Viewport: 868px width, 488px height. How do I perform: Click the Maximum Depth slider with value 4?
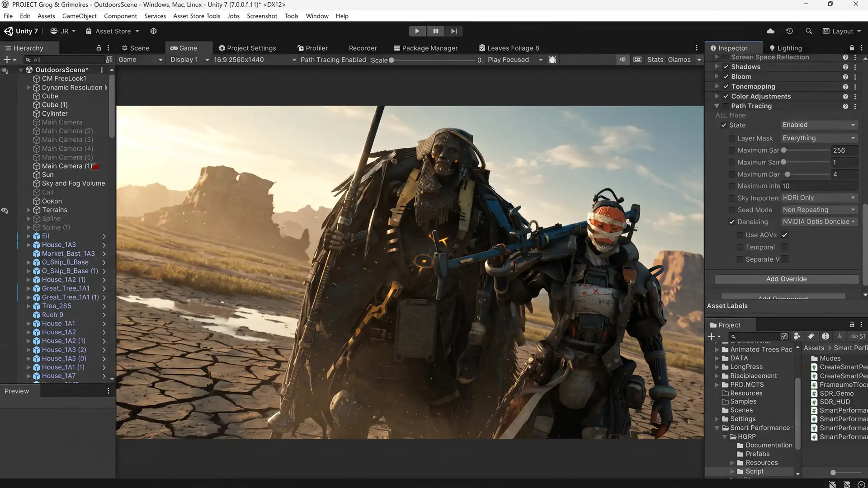[806, 174]
